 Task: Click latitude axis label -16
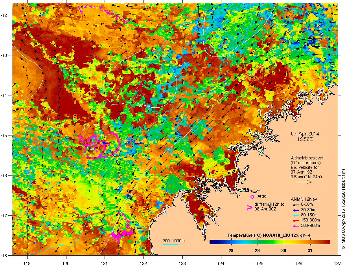(x=4, y=175)
